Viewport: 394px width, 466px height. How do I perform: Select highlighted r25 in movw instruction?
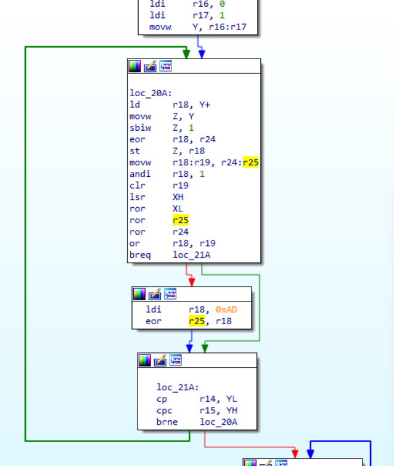tap(251, 163)
